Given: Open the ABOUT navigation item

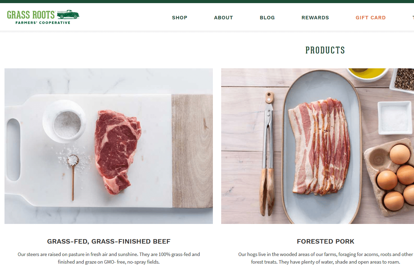Looking at the screenshot, I should [x=223, y=17].
